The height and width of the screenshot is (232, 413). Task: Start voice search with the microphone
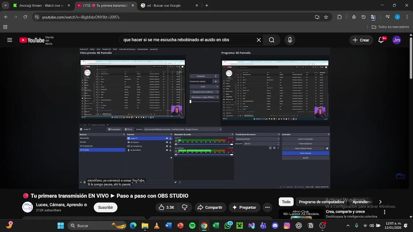pos(290,40)
